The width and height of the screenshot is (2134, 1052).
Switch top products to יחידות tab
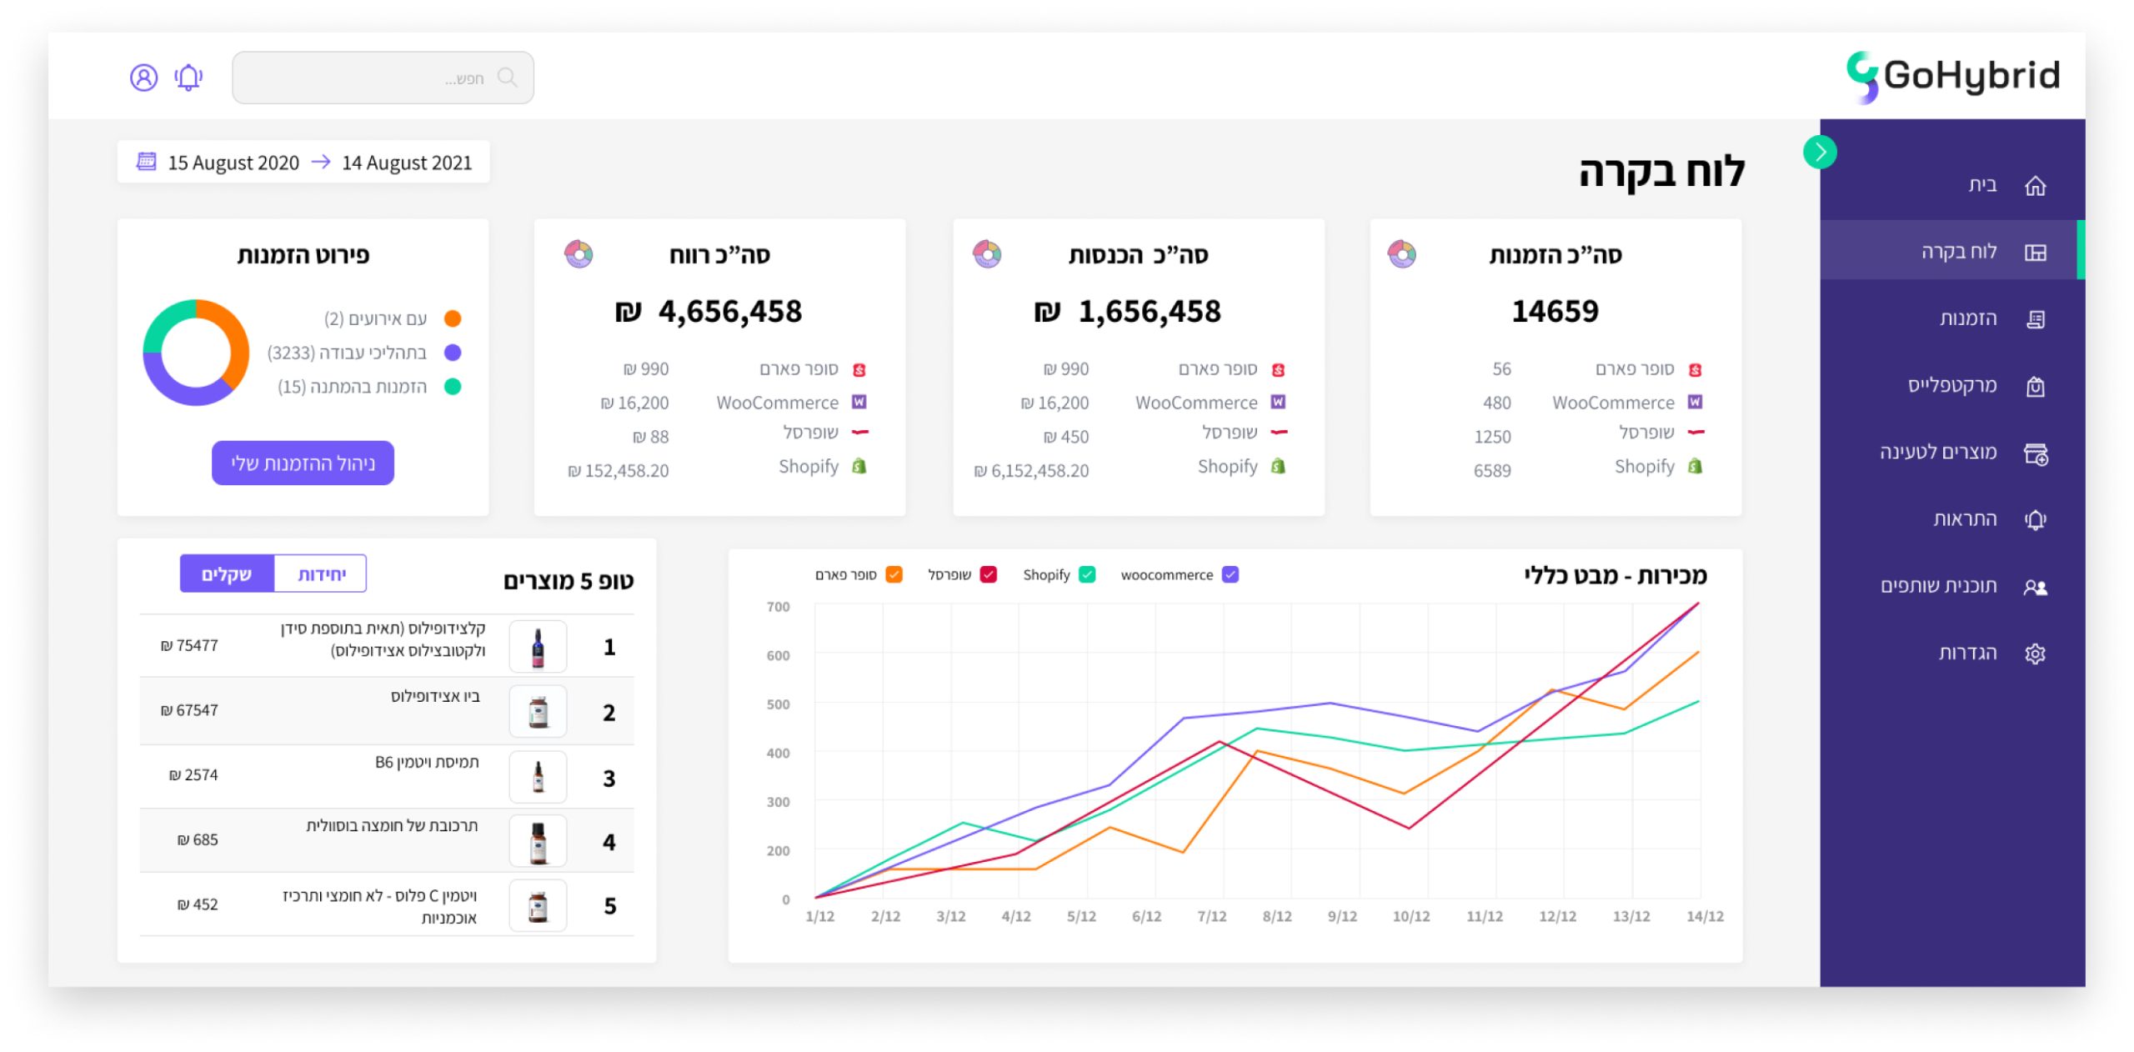point(321,574)
